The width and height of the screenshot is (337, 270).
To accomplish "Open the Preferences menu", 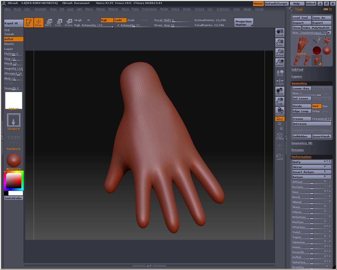I will tap(149, 9).
